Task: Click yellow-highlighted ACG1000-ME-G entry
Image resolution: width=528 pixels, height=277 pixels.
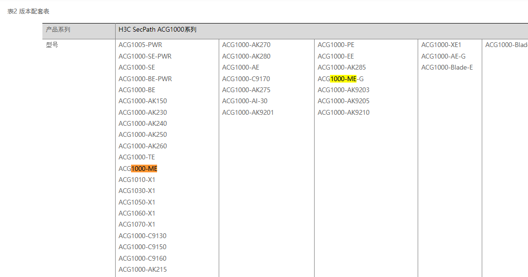Action: (x=341, y=79)
